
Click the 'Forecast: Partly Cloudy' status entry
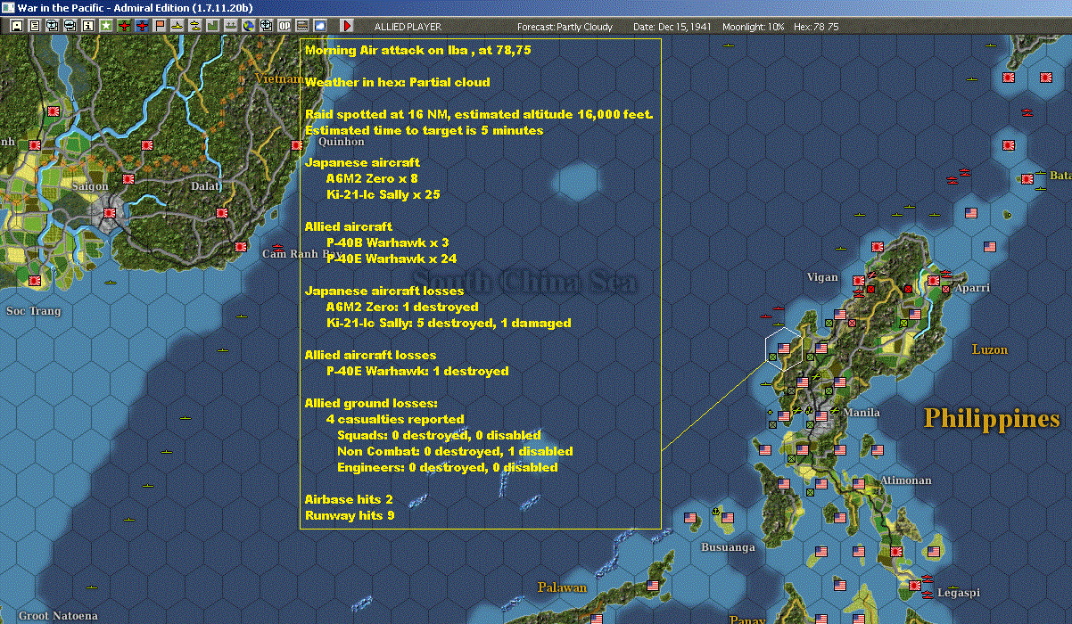point(564,27)
